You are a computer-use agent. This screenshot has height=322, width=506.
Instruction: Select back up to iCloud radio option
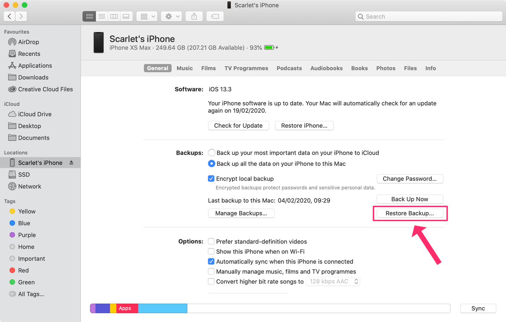point(212,153)
